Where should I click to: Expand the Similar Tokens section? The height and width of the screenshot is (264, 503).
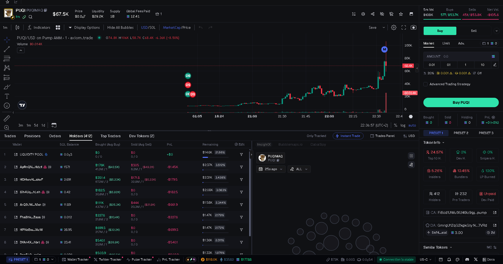coord(437,247)
